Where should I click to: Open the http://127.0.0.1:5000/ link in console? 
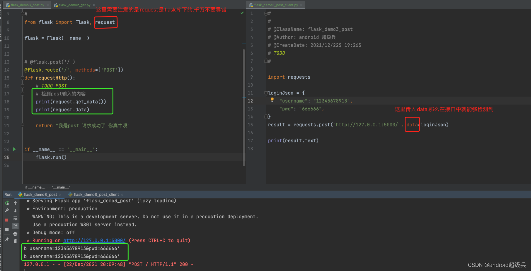pyautogui.click(x=94, y=240)
